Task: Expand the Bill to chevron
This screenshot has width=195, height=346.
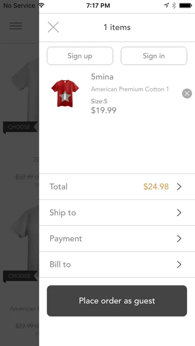Action: tap(179, 264)
